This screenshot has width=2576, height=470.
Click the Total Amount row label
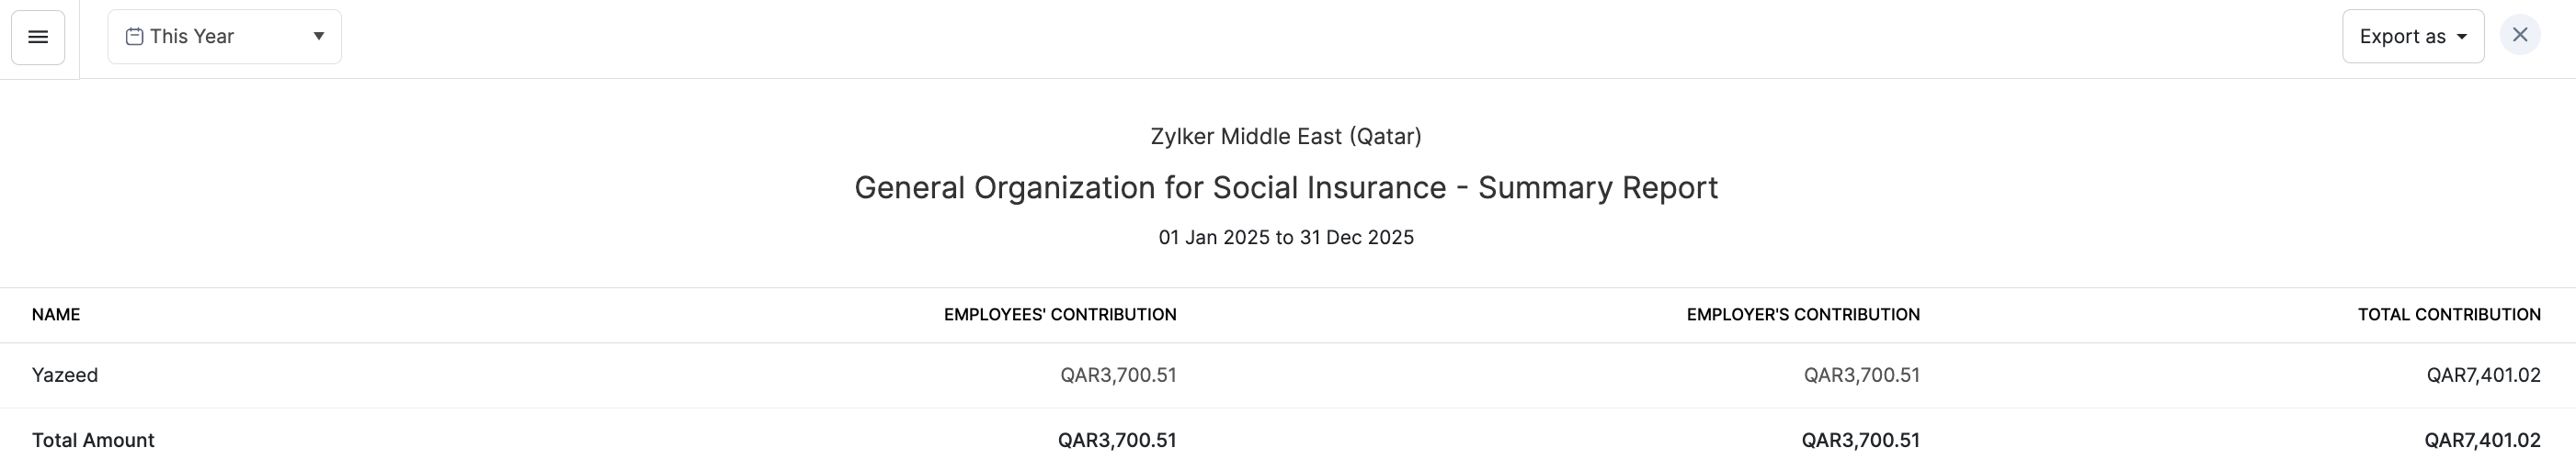[x=93, y=440]
